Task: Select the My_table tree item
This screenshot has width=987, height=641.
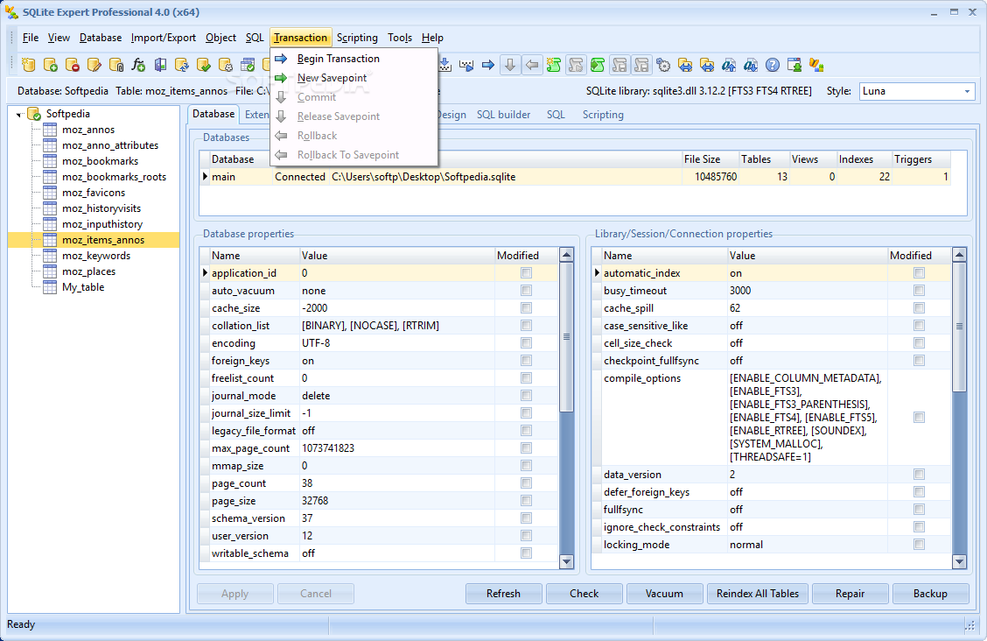Action: point(83,287)
